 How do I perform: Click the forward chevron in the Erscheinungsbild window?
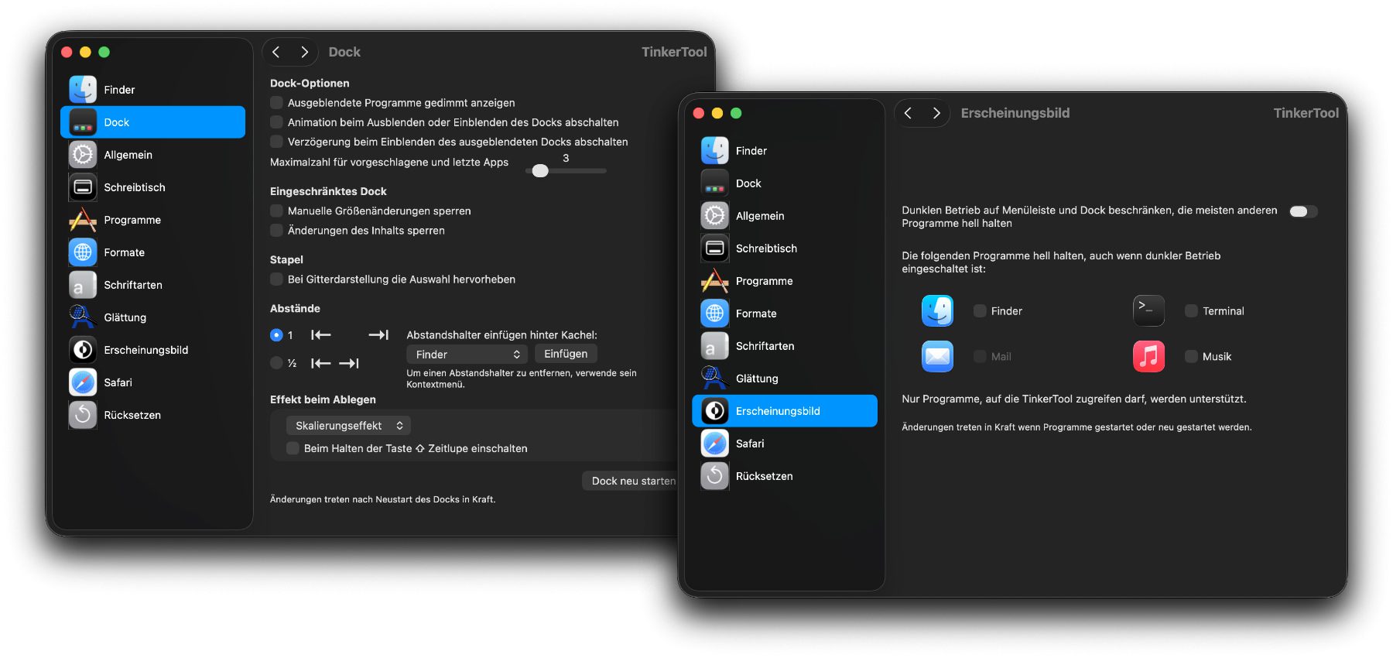pos(936,113)
